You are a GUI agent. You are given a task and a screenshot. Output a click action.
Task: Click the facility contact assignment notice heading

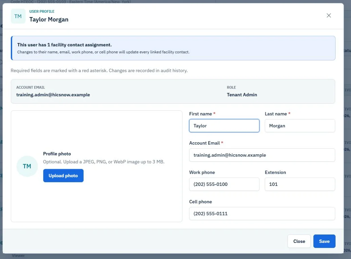coord(64,45)
